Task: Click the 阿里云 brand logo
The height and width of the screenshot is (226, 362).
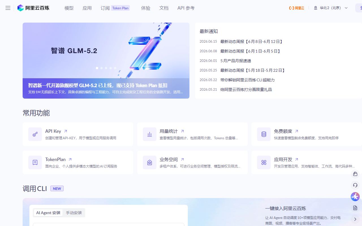Action: click(297, 8)
